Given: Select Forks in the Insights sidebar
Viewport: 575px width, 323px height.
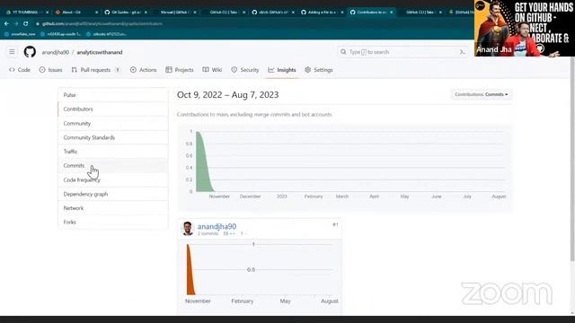Looking at the screenshot, I should coord(113,222).
